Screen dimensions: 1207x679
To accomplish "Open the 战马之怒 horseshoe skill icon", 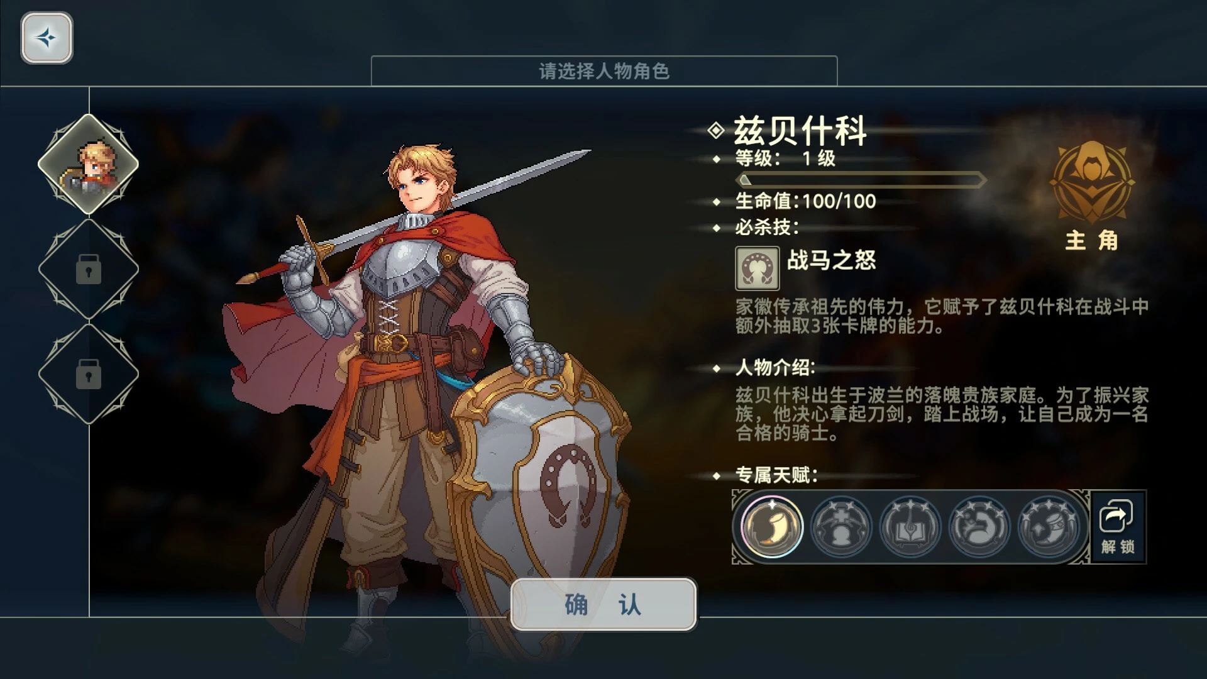I will point(758,268).
